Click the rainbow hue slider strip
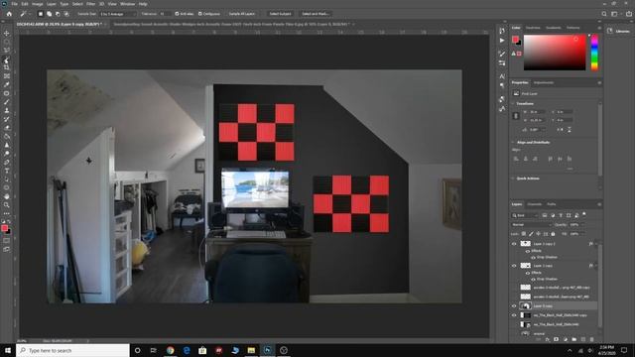This screenshot has height=357, width=635. tap(594, 53)
